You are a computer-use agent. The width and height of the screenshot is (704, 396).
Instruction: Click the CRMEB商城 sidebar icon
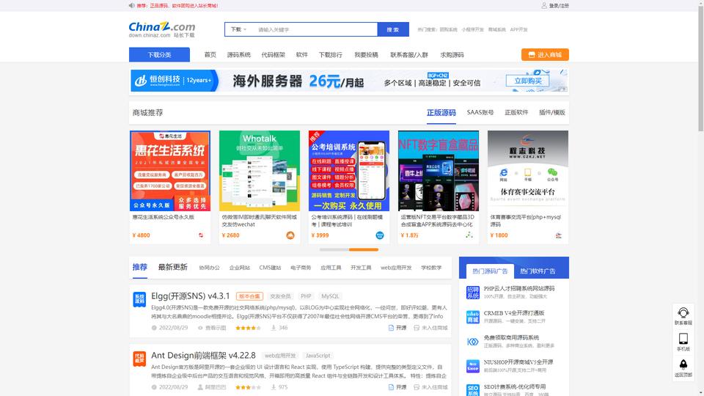pos(473,317)
